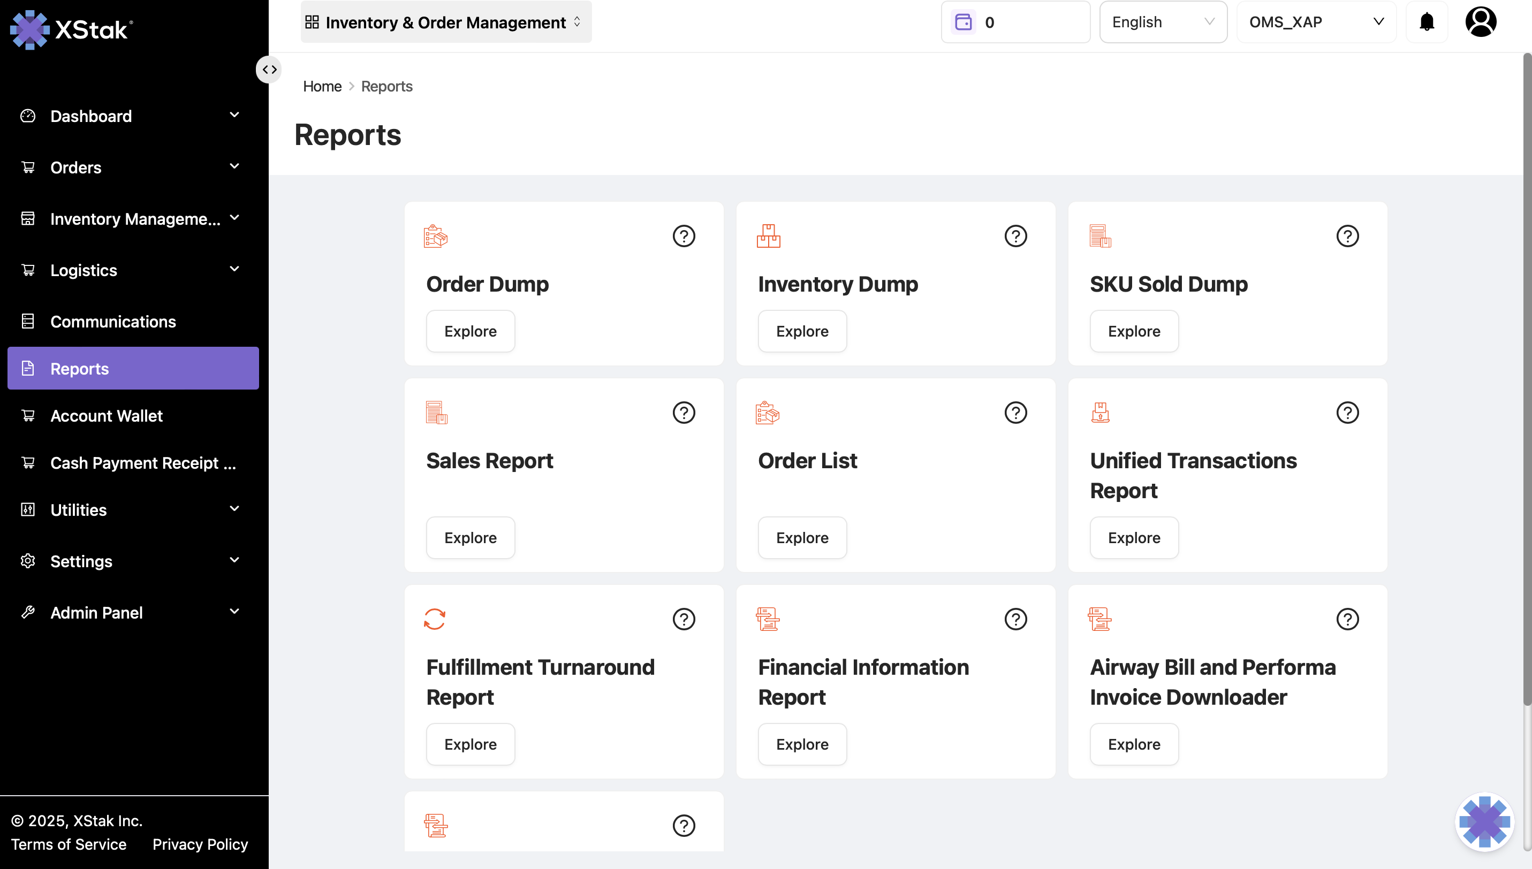Open the user profile avatar icon
The width and height of the screenshot is (1532, 869).
pos(1481,22)
